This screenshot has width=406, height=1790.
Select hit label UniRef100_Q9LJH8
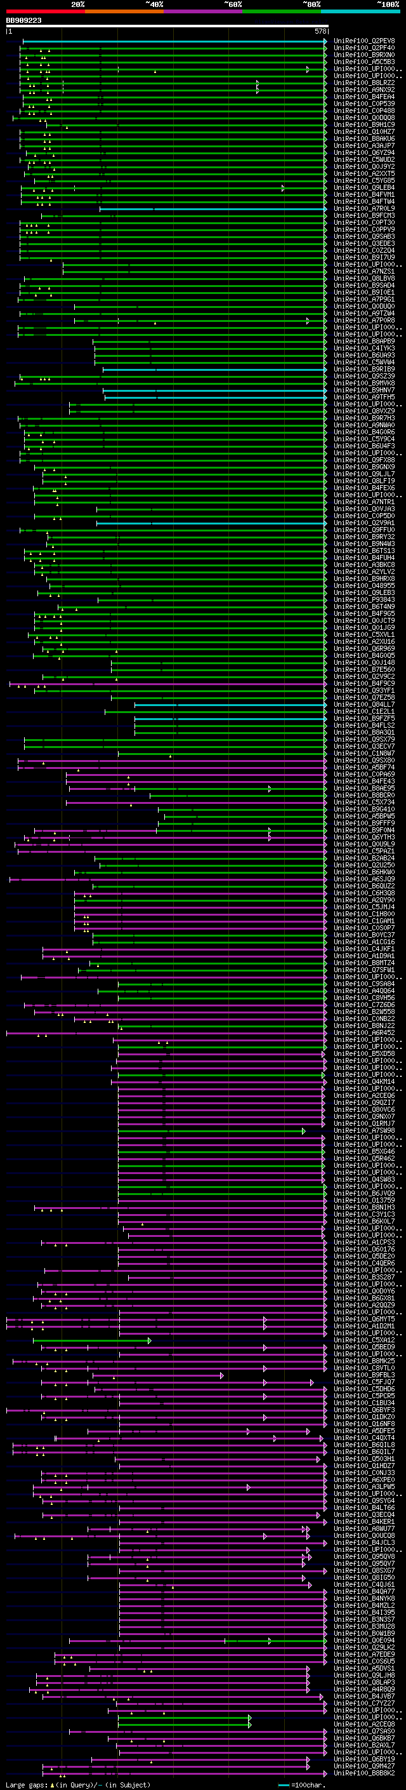[364, 1675]
